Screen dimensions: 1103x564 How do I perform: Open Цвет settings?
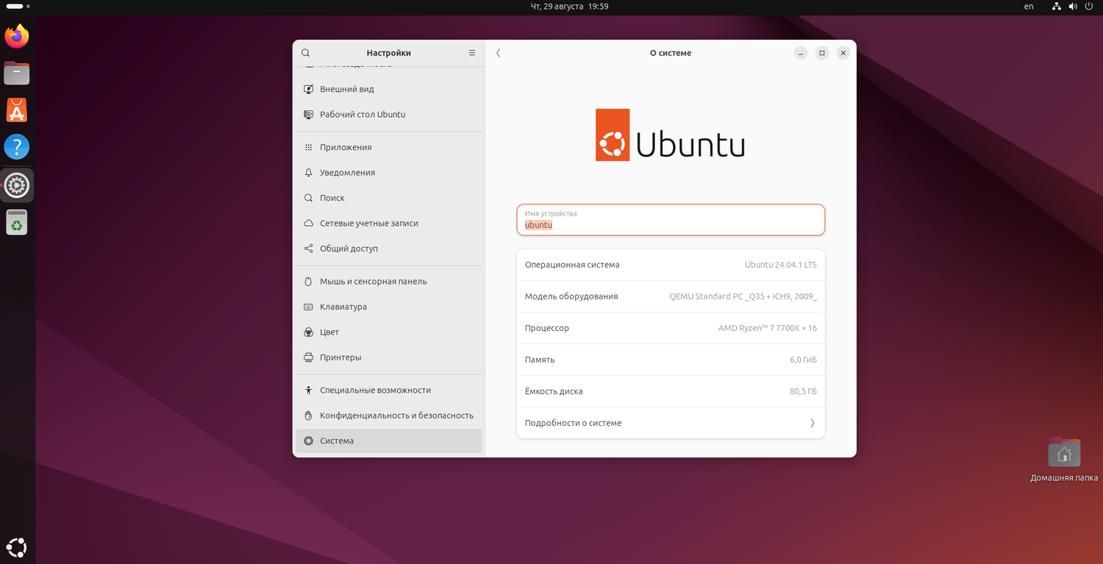point(388,332)
